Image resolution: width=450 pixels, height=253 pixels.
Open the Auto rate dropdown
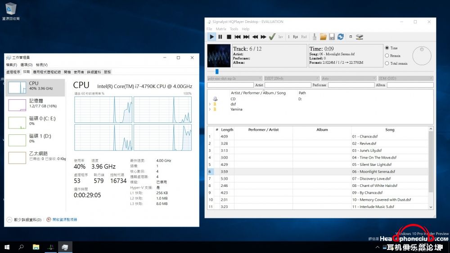(349, 78)
